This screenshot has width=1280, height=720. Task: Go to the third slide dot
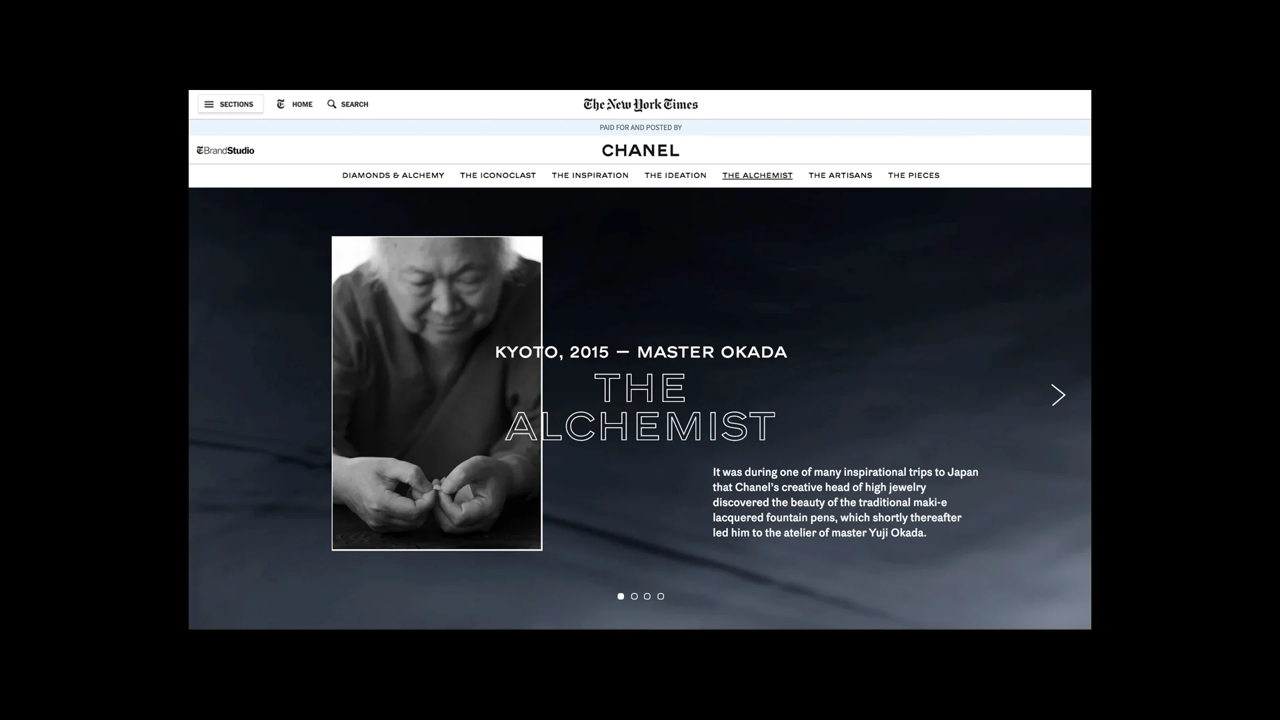pyautogui.click(x=647, y=597)
